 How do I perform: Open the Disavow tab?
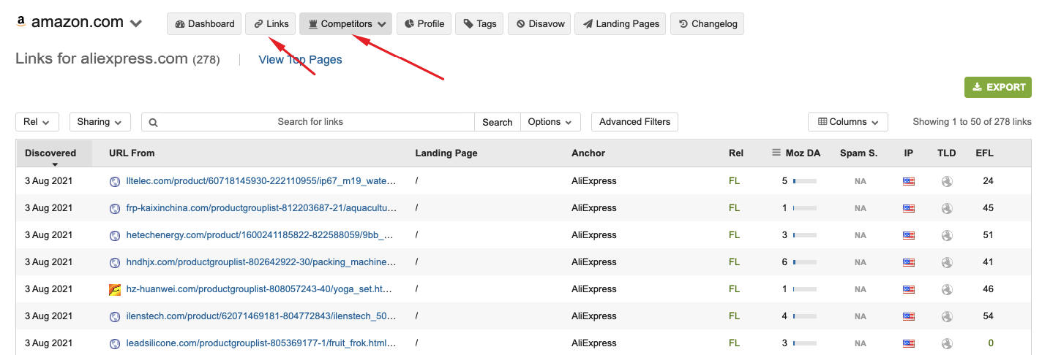(540, 23)
